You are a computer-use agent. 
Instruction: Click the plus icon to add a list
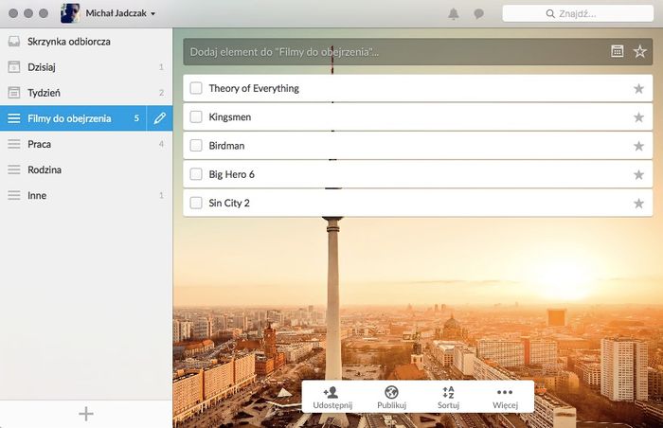86,413
